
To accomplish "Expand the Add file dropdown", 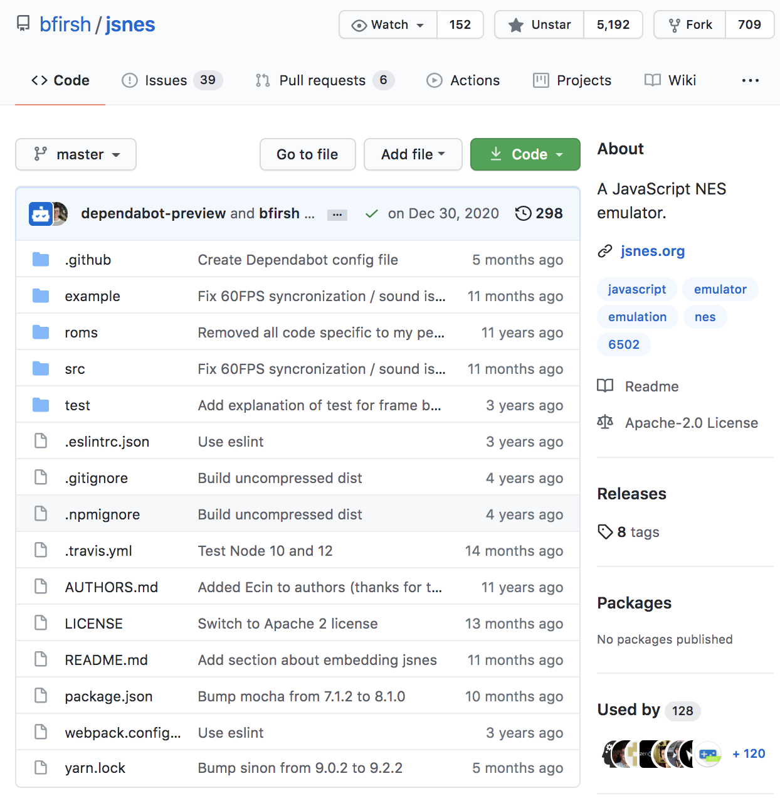I will (413, 154).
